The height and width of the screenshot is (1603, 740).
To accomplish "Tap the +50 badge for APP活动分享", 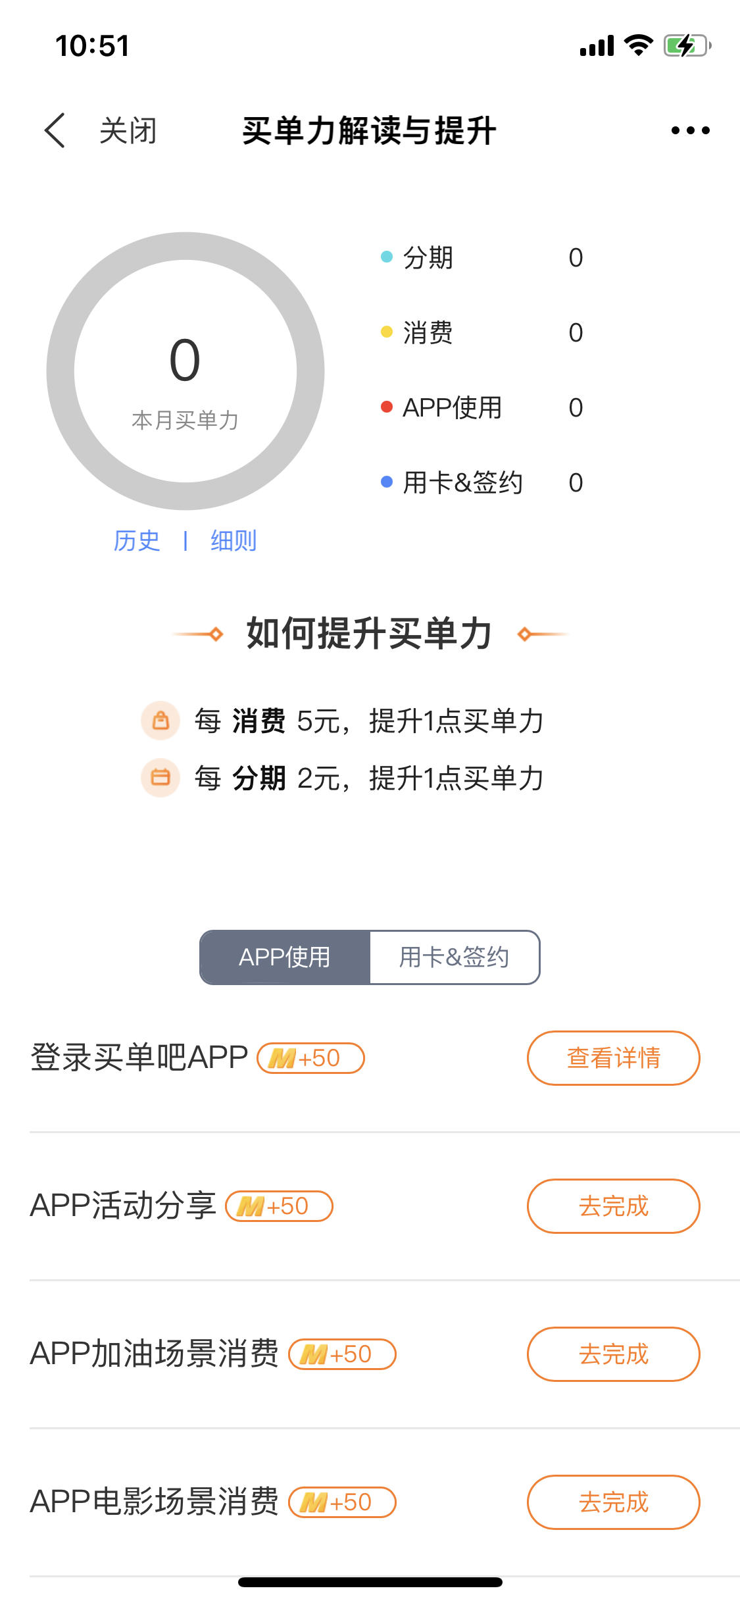I will (279, 1206).
